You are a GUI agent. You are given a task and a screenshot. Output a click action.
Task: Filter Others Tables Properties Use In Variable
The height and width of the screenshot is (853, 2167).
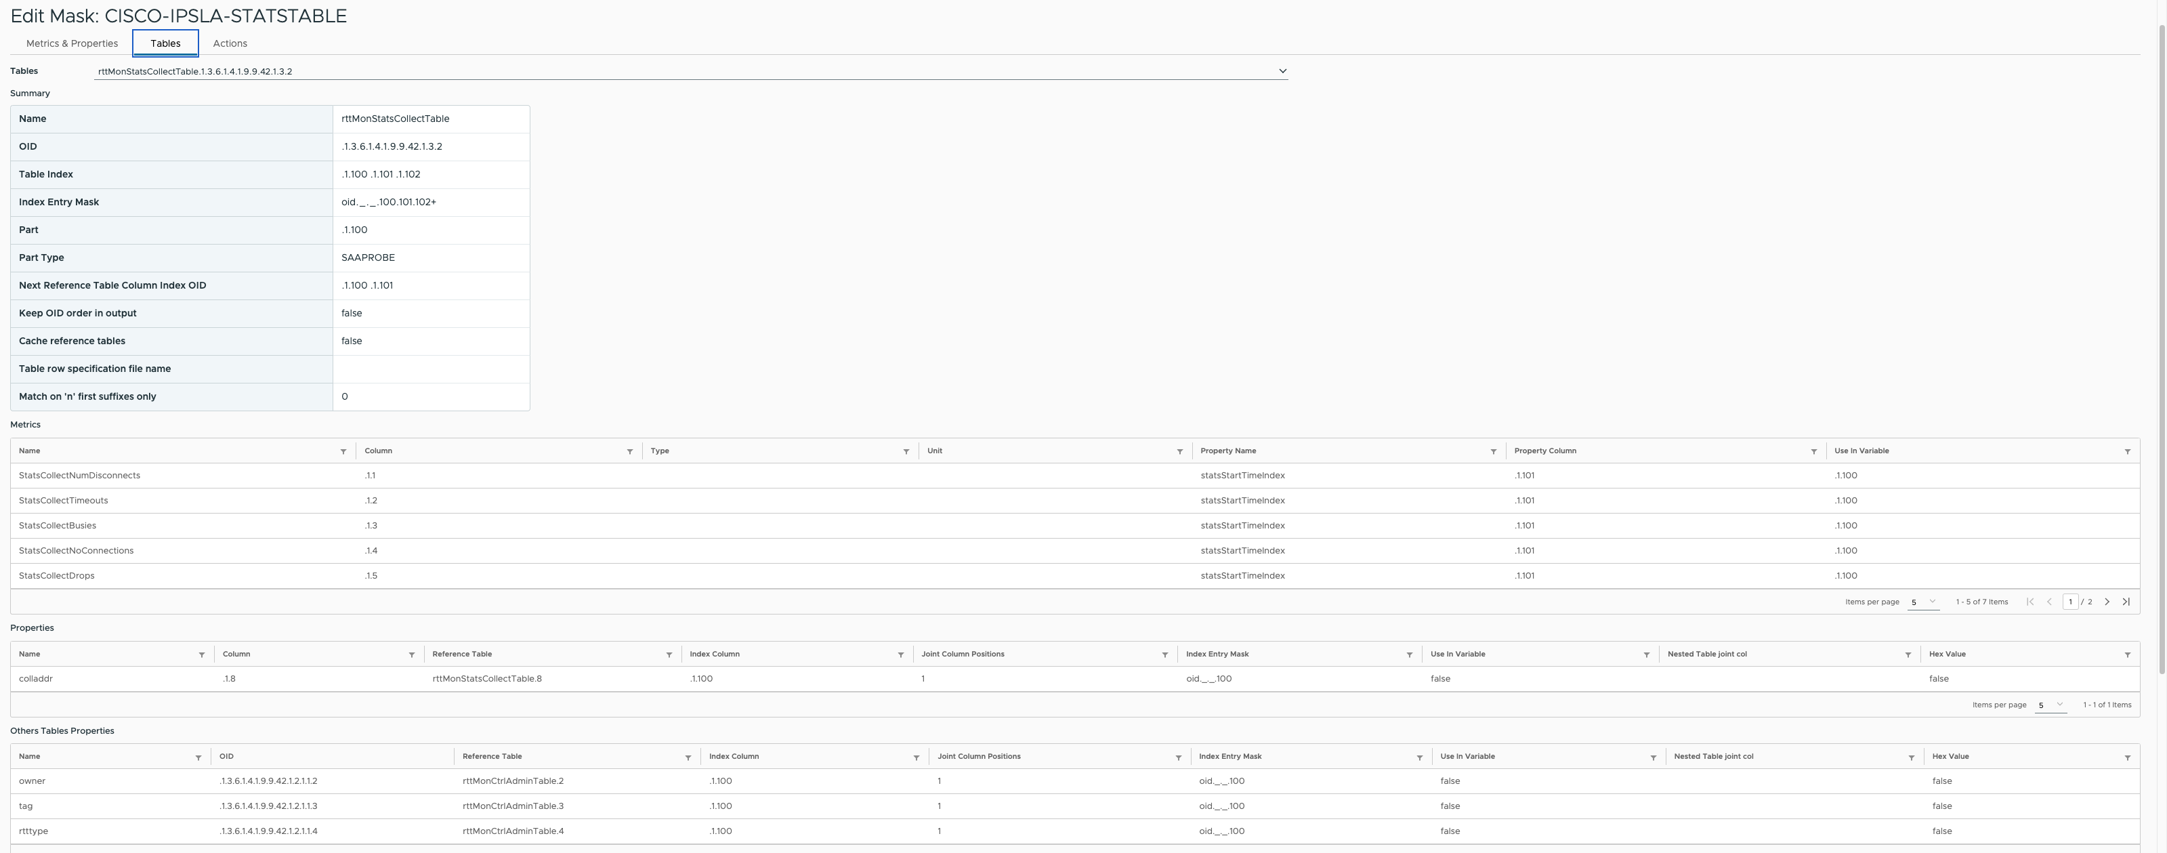click(1653, 758)
